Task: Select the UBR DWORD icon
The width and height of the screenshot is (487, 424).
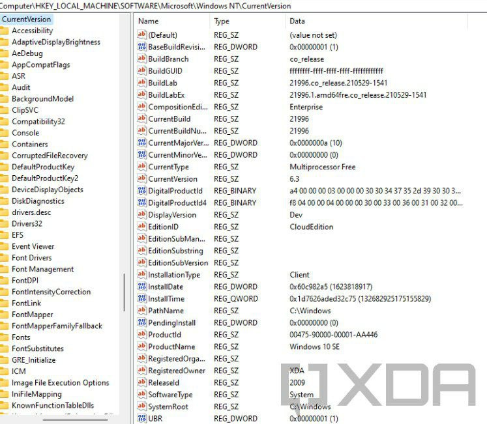Action: tap(141, 418)
